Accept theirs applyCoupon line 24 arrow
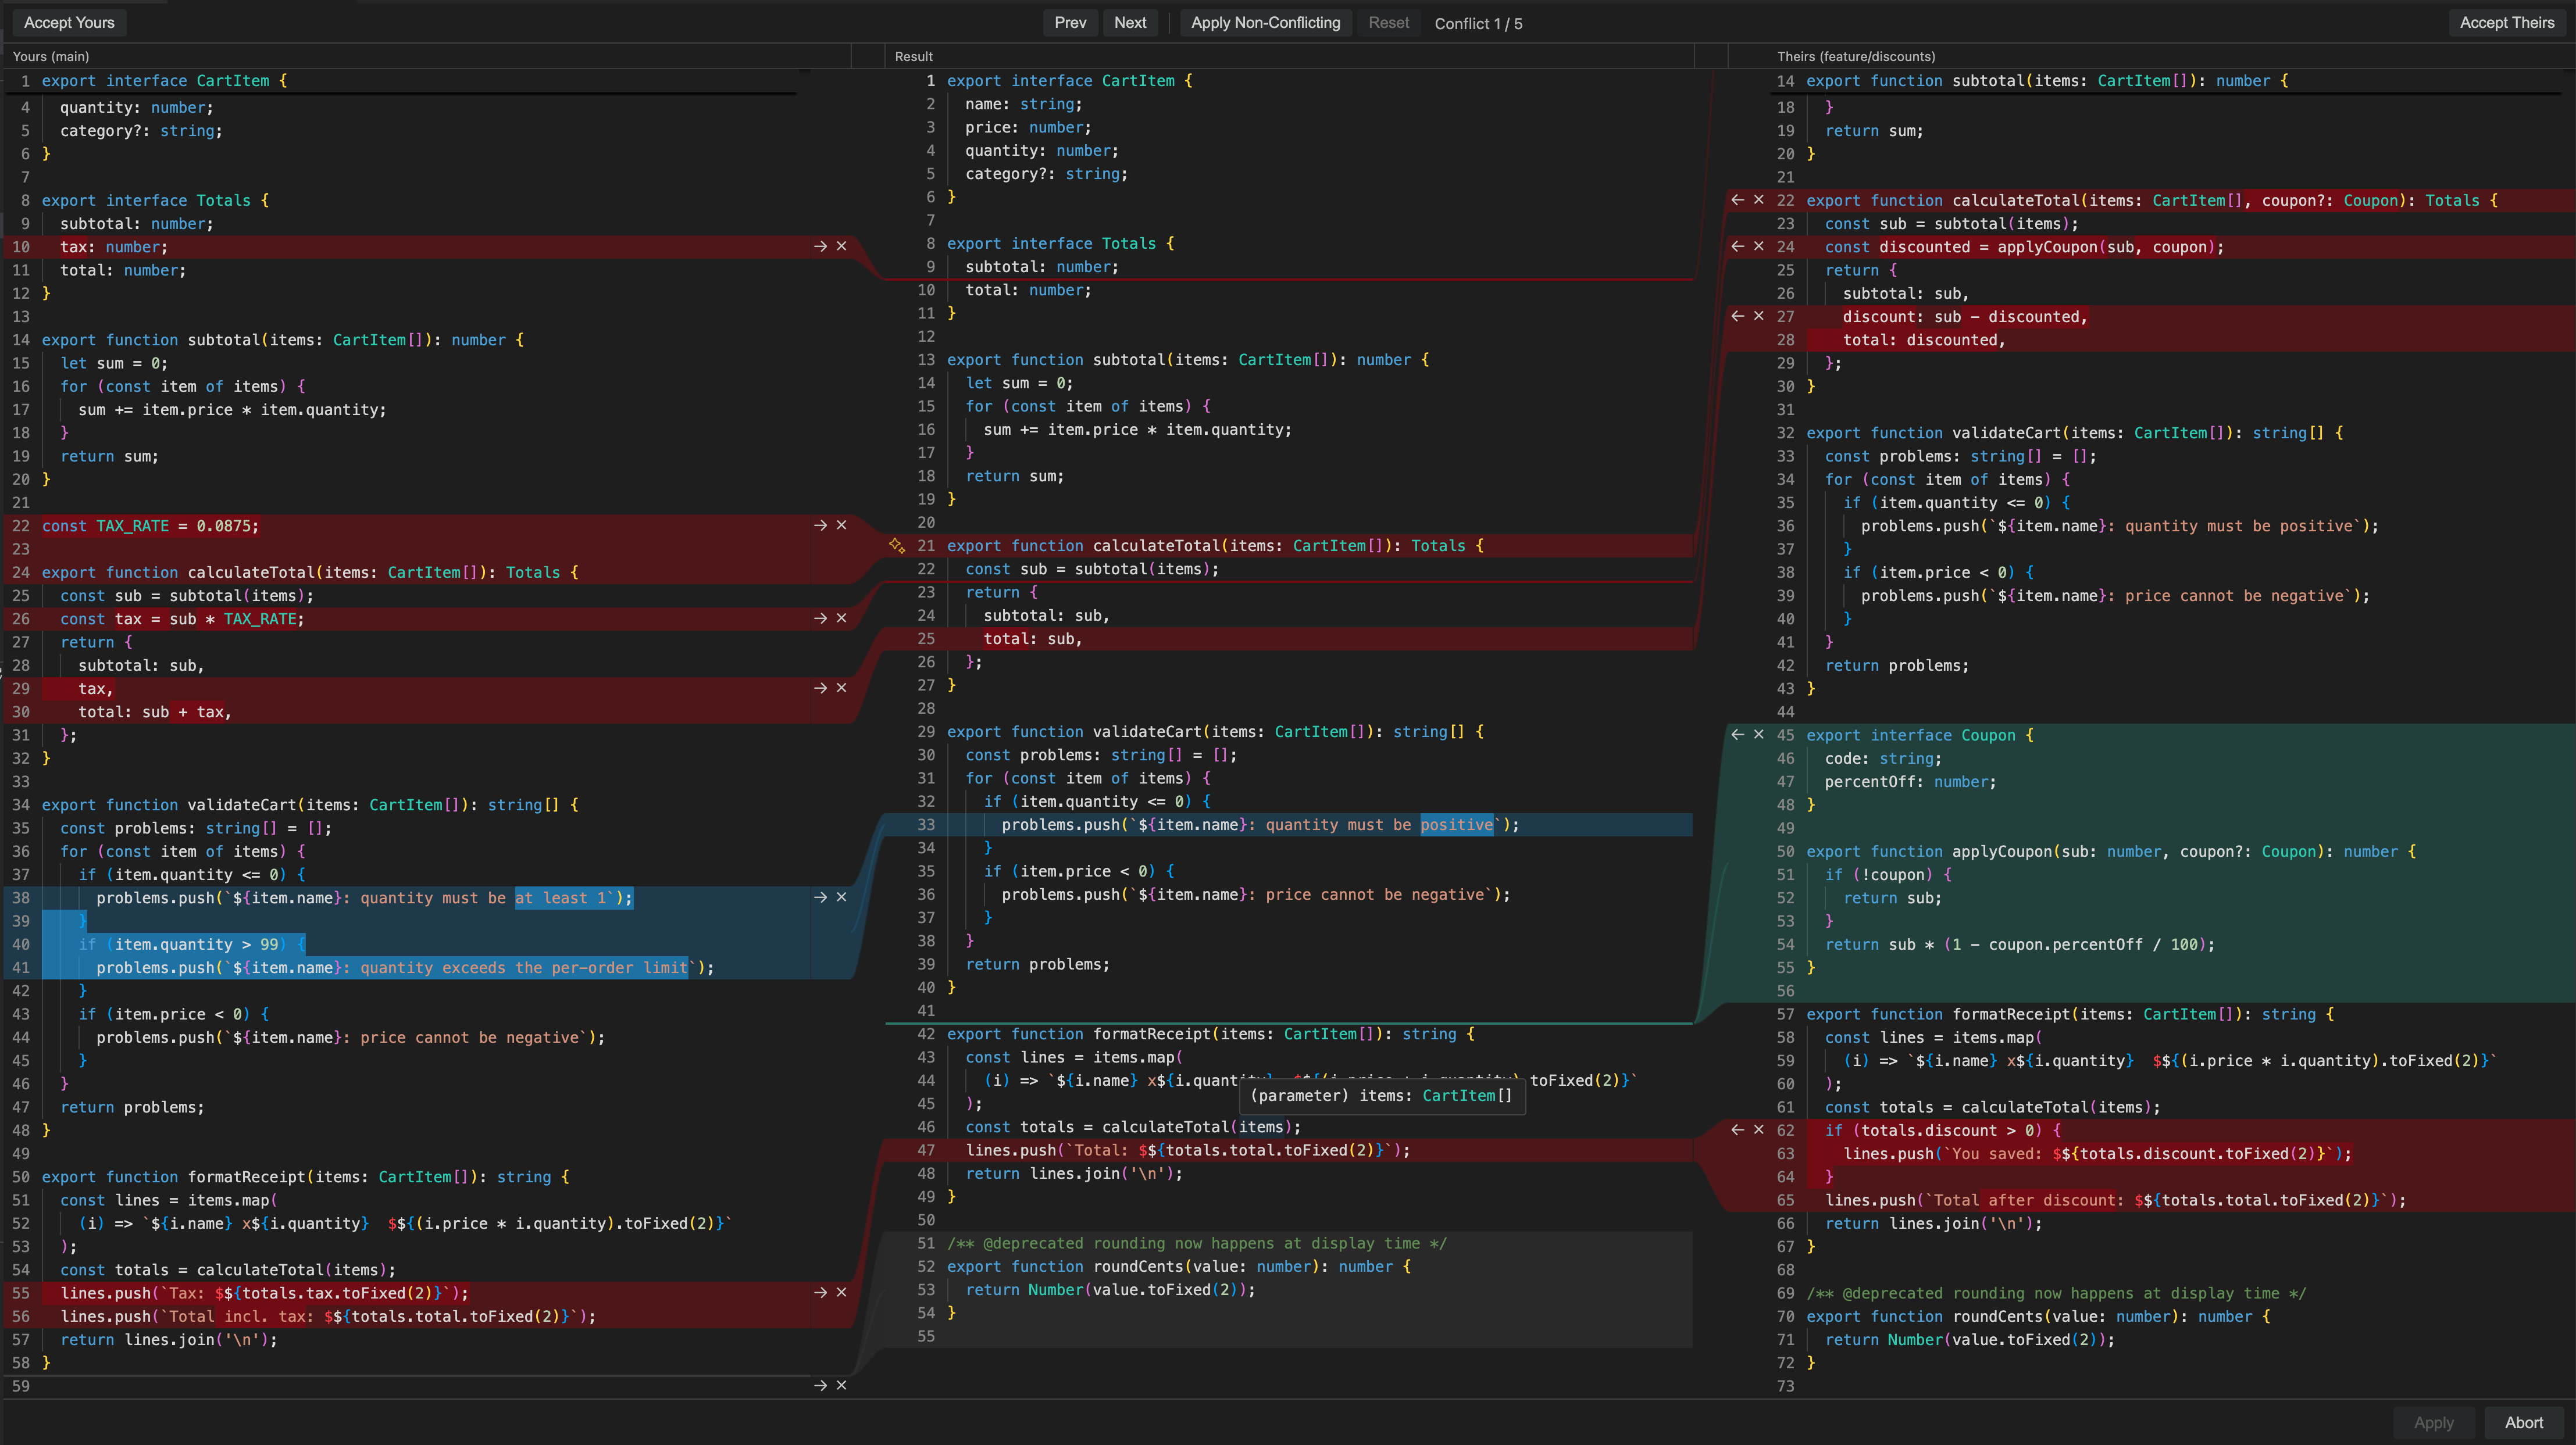Viewport: 2576px width, 1445px height. tap(1738, 247)
